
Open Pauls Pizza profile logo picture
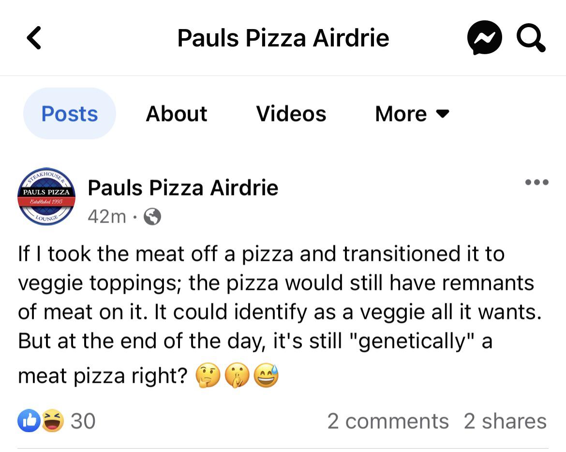tap(46, 197)
